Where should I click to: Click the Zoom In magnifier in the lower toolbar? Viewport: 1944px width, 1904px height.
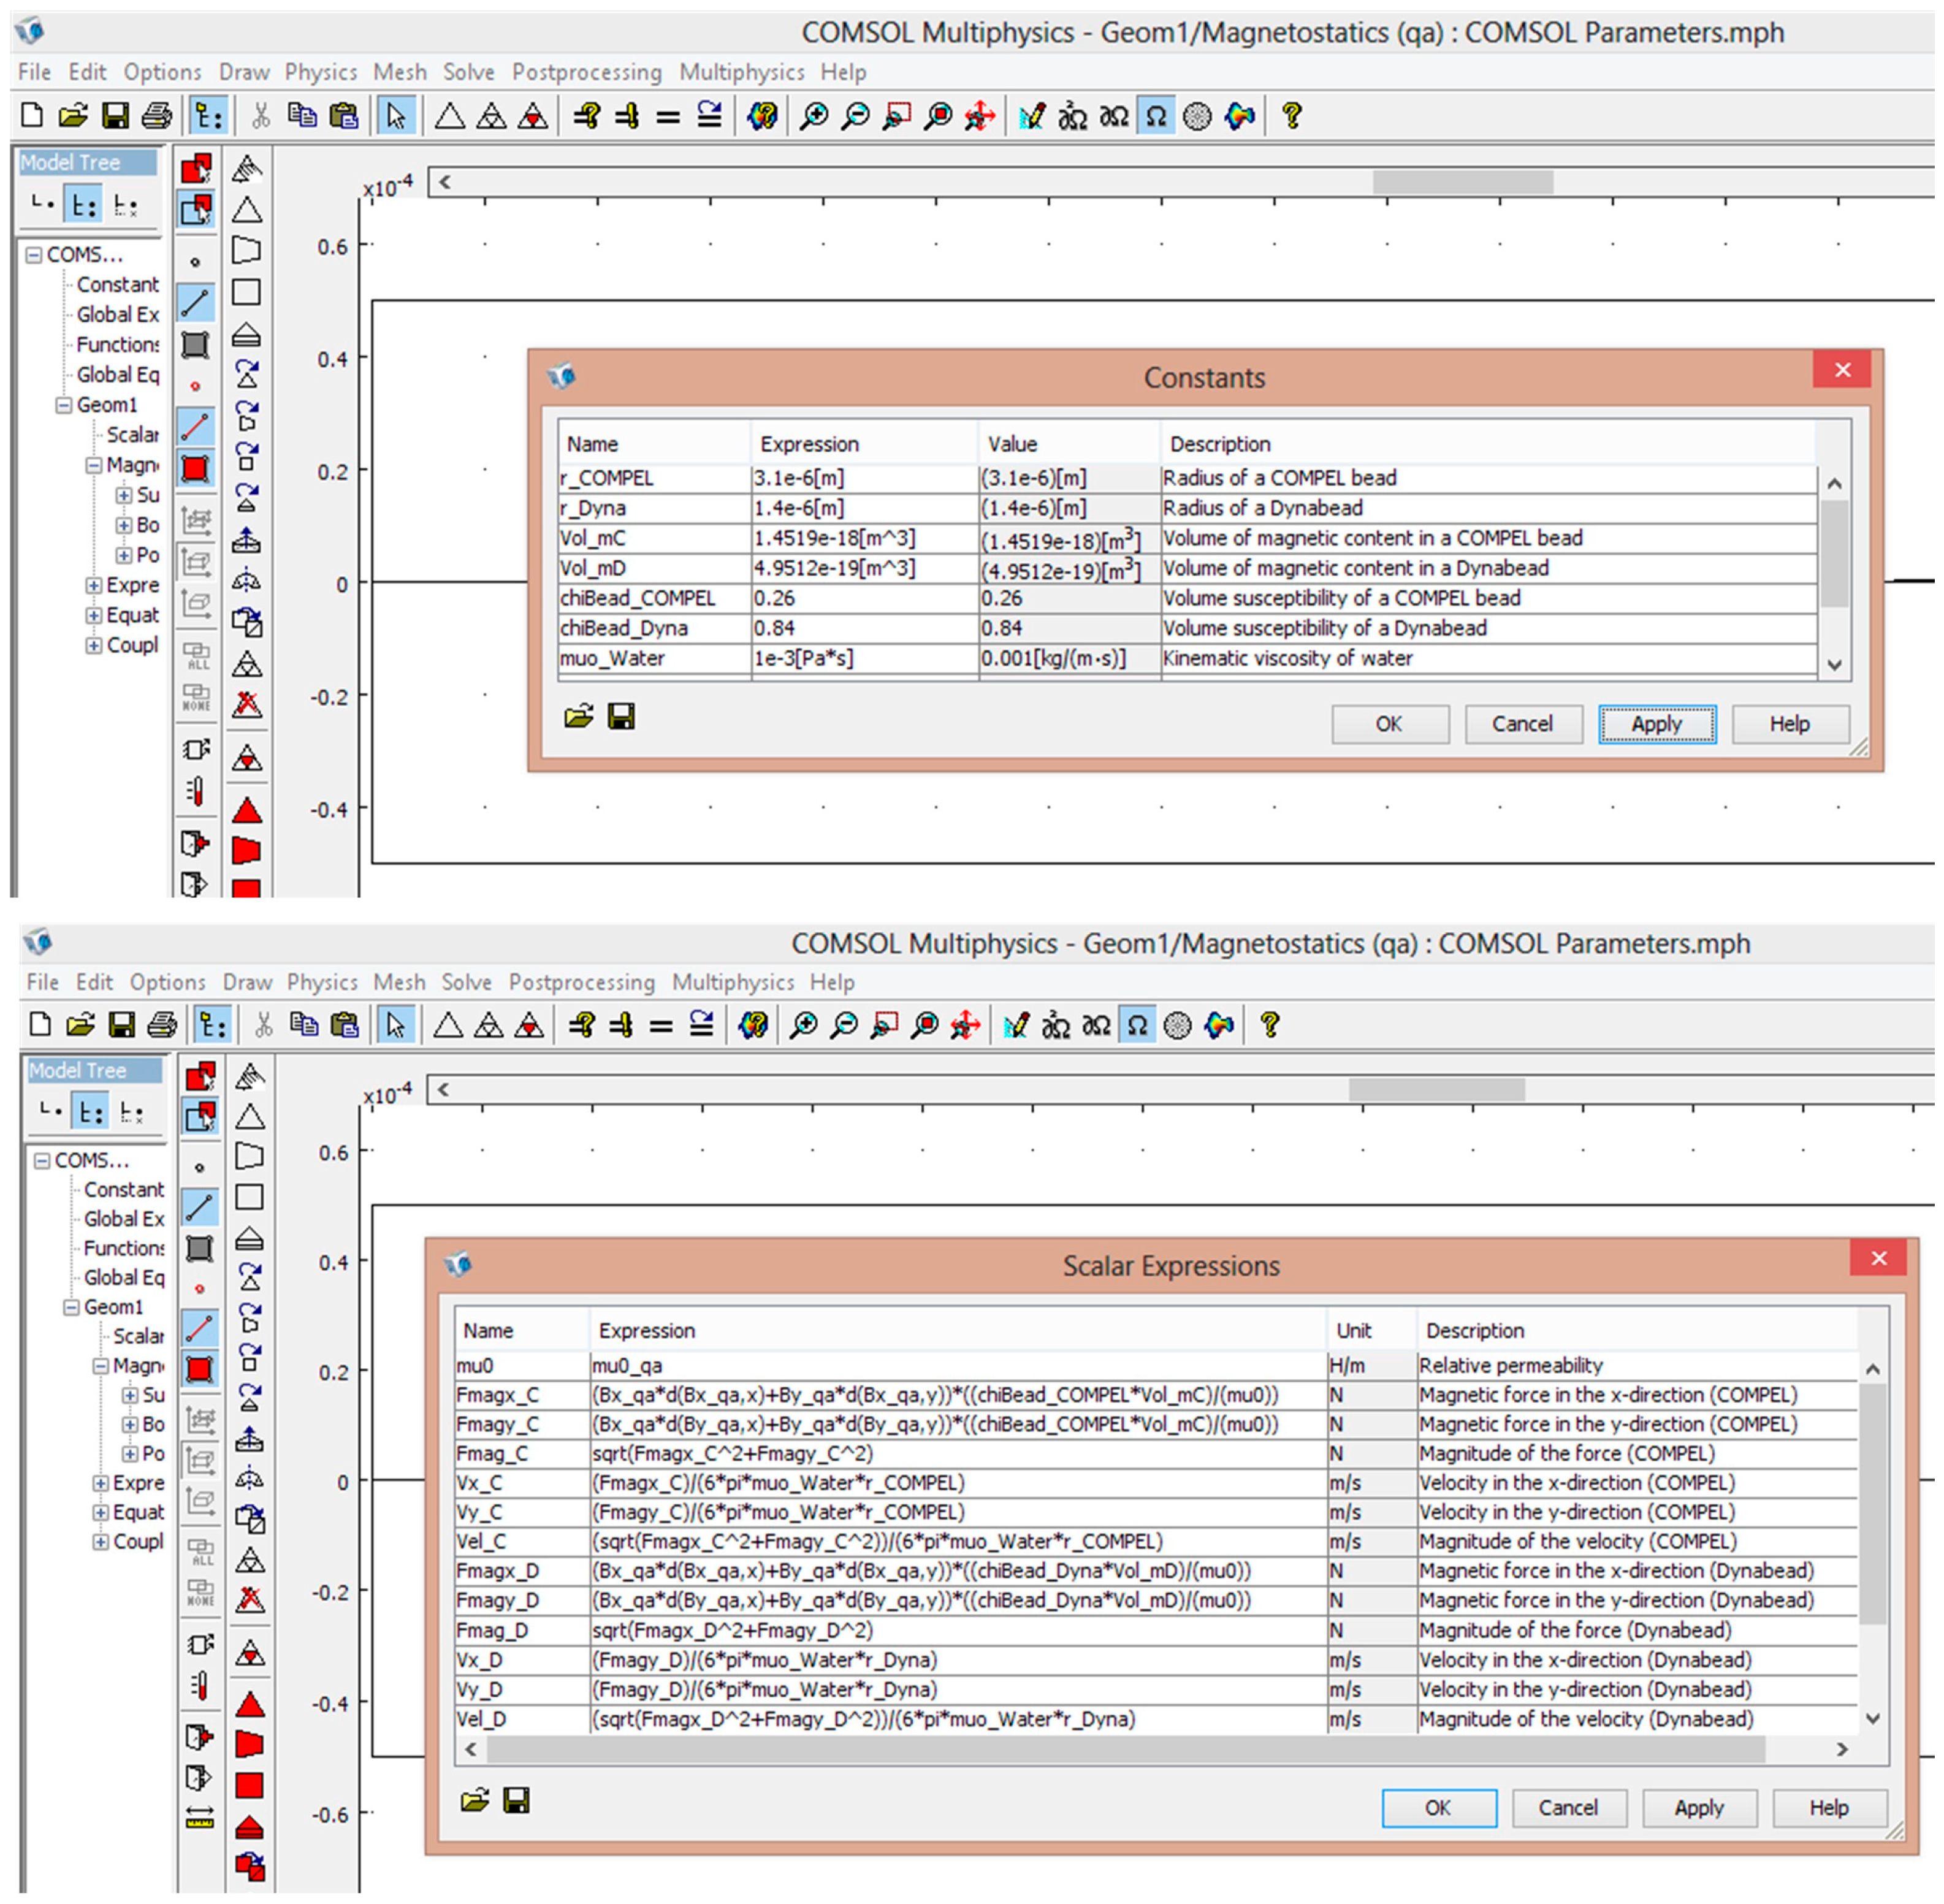(x=803, y=1025)
